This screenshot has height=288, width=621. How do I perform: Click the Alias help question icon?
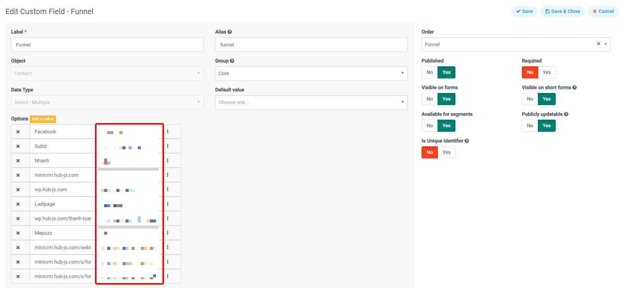click(x=230, y=32)
